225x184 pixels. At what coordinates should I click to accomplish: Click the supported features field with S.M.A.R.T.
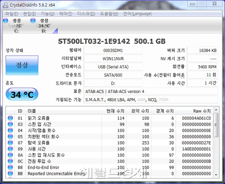click(x=151, y=99)
